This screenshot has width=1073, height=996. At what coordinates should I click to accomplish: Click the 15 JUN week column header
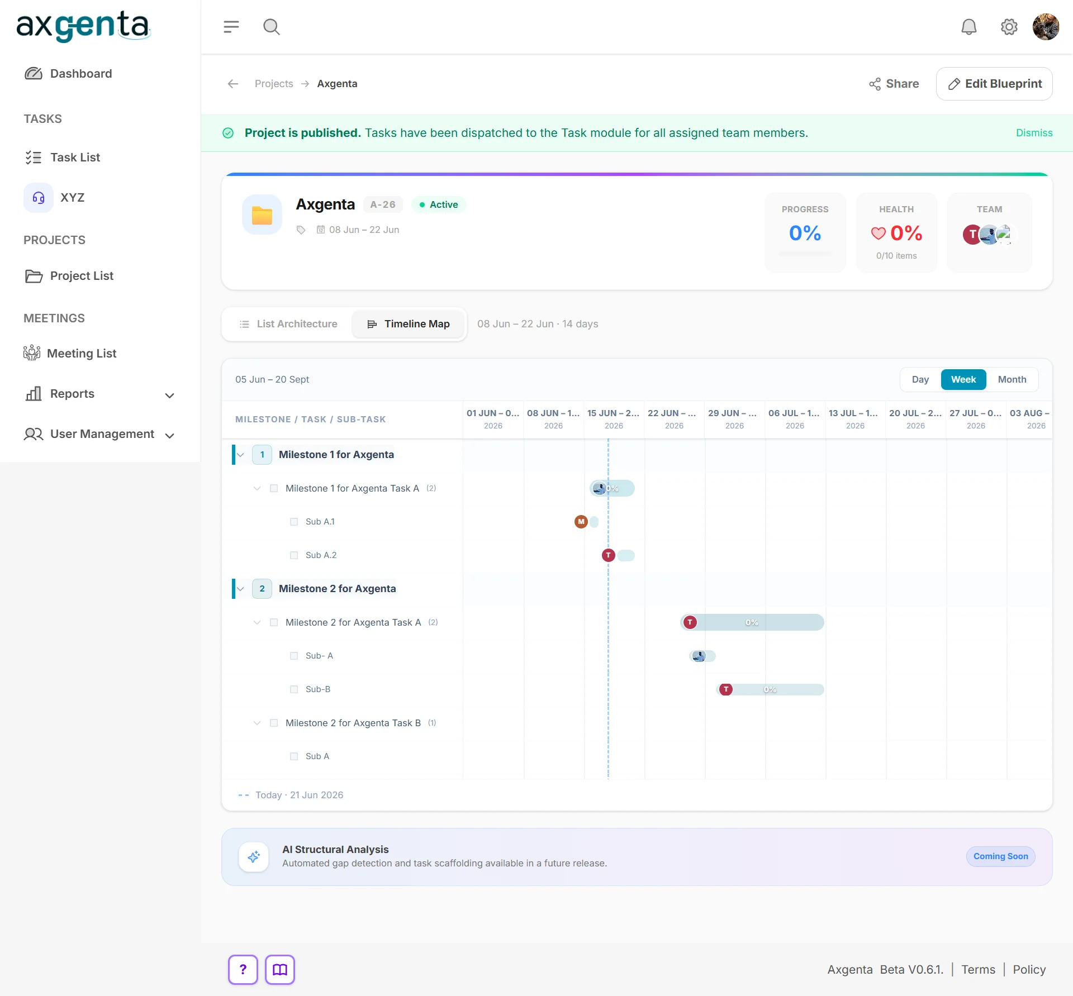coord(614,419)
